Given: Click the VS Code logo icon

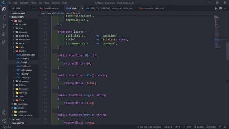Looking at the screenshot, I should (x=3, y=3).
